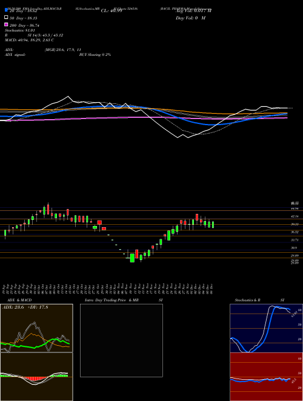The height and width of the screenshot is (401, 303).
Task: Click the 'ADX signal:' label
Action: 15,55
